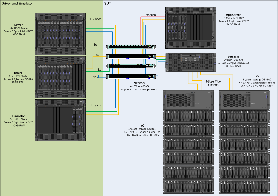Click the "I/O" heading above the 73.4GB storage text
Screen dimensions: 278x196
coord(257,77)
